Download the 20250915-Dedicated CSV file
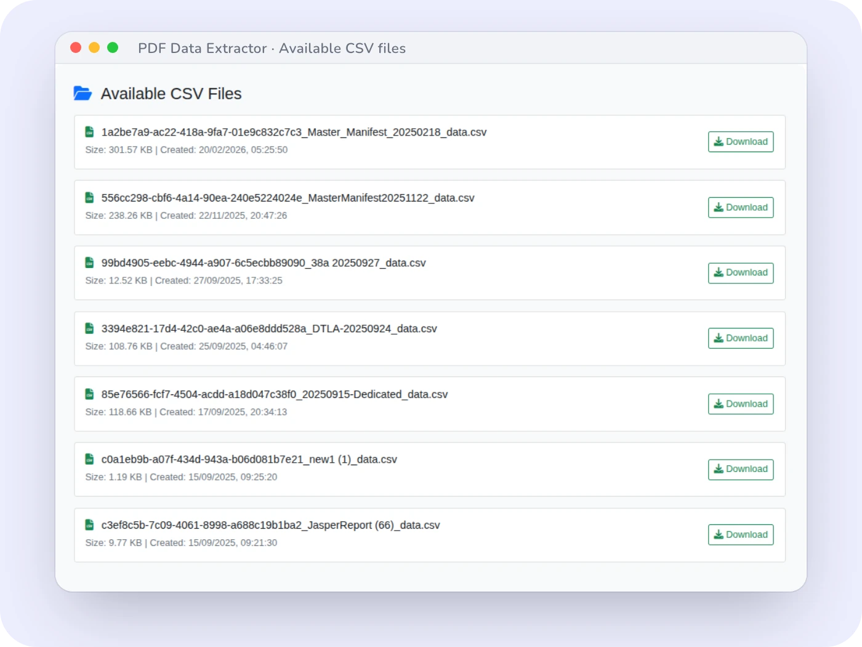This screenshot has height=647, width=862. [741, 404]
